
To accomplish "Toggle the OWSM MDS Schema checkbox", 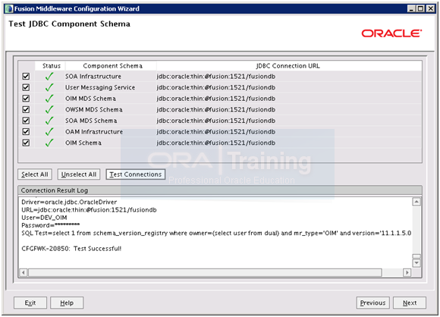I will point(26,109).
